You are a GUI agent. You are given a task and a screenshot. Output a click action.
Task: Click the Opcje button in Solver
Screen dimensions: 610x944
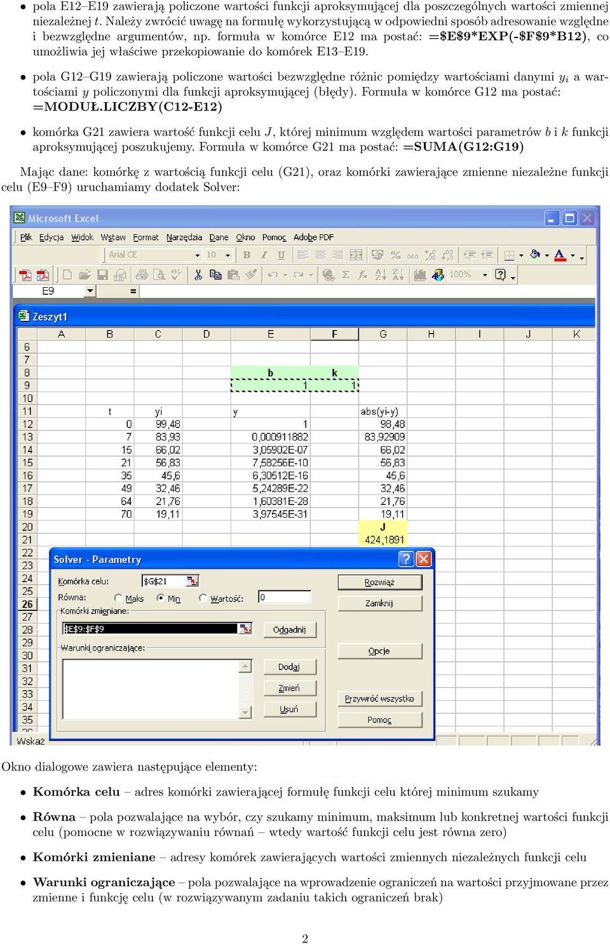point(380,651)
